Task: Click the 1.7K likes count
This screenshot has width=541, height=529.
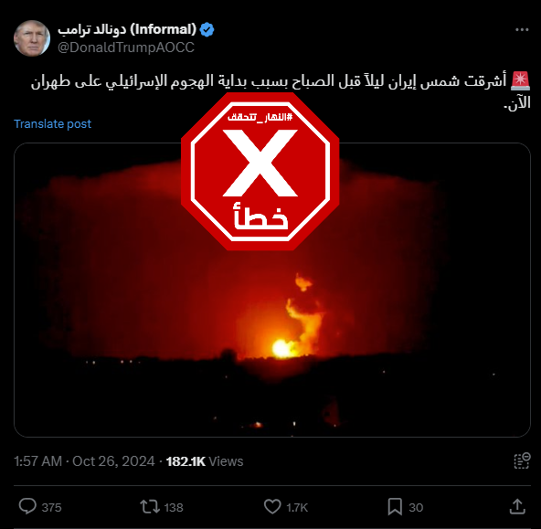Action: (x=297, y=508)
